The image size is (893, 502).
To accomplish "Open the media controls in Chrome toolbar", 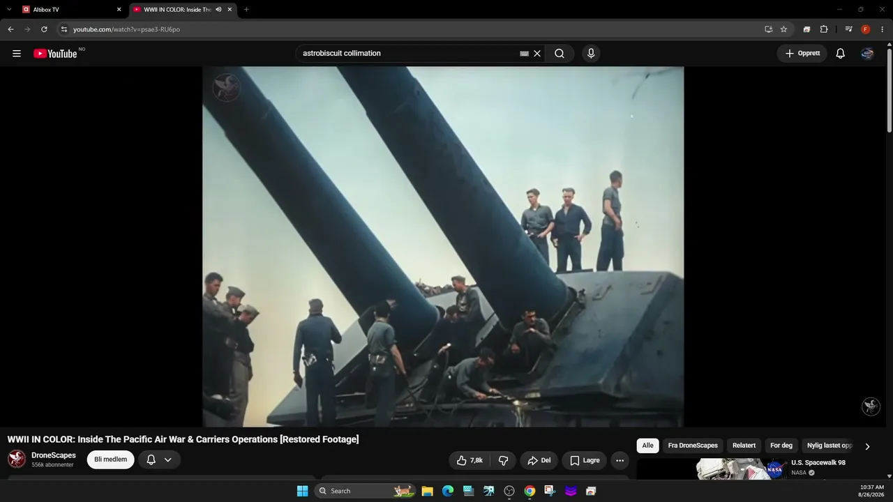I will coord(848,29).
